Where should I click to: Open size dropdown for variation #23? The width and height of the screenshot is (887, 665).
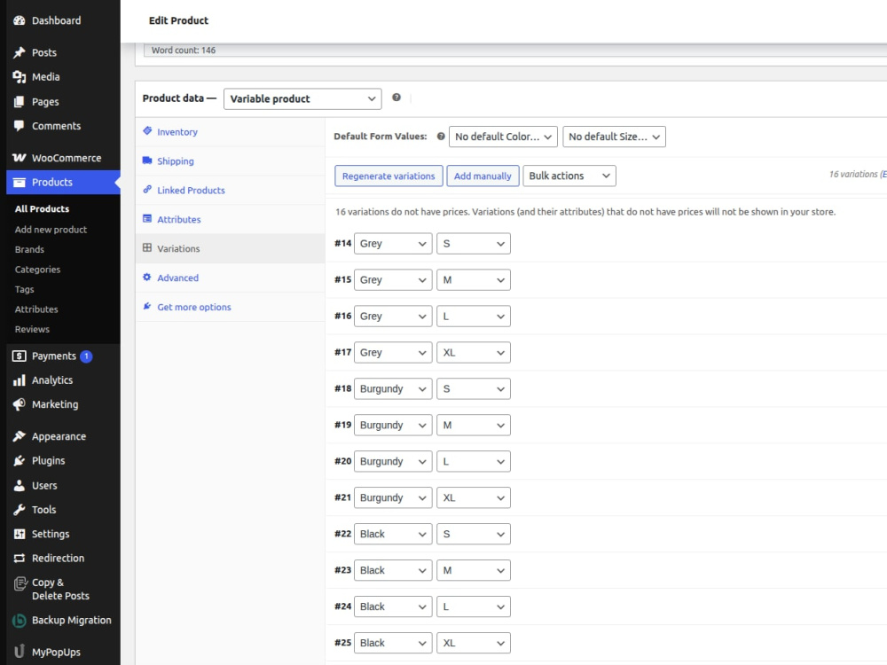pyautogui.click(x=474, y=570)
